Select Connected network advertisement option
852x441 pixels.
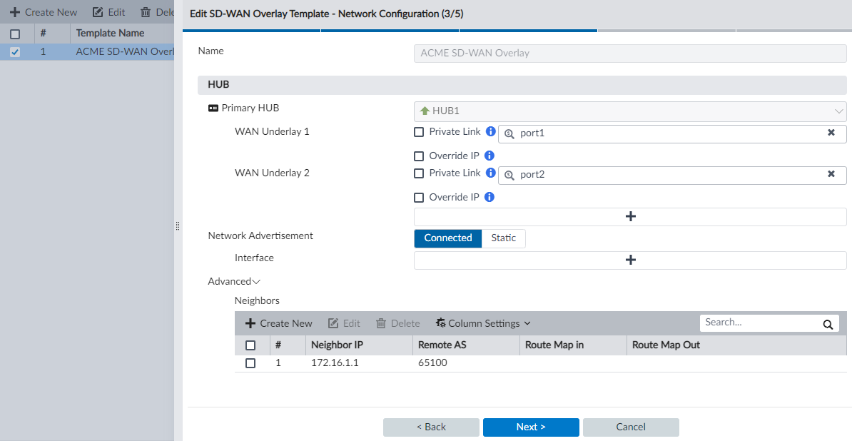coord(447,238)
